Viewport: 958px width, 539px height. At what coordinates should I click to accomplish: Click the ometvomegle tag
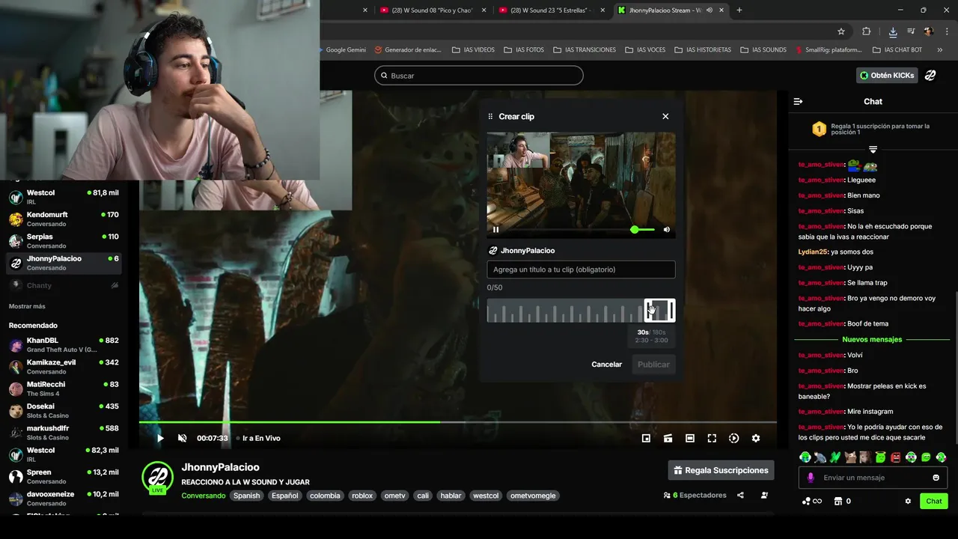coord(533,496)
